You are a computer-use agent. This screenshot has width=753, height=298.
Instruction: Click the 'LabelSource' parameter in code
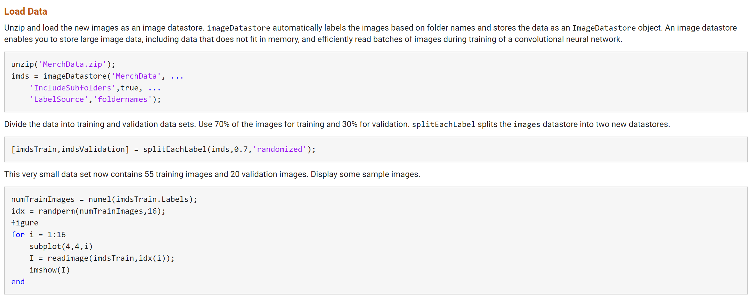(59, 99)
